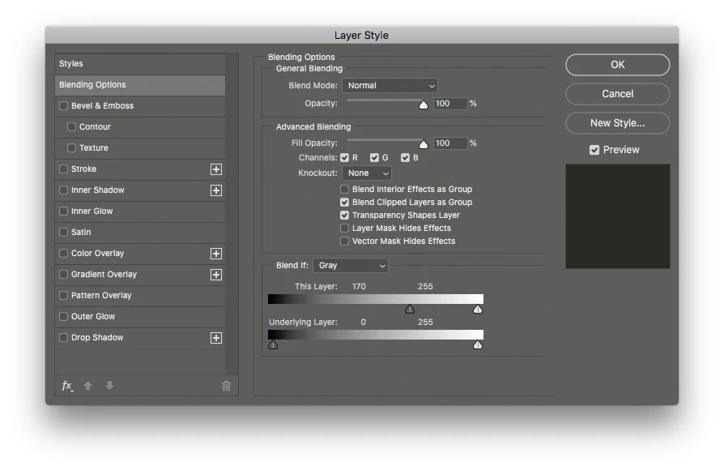
Task: Click the OK button
Action: [617, 65]
